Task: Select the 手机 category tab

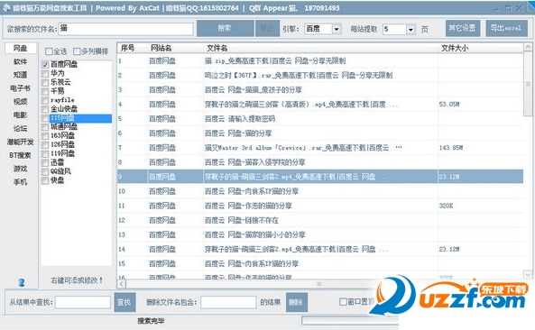Action: tap(21, 182)
